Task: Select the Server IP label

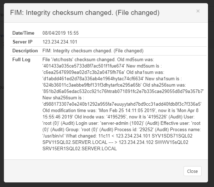Action: (23, 42)
